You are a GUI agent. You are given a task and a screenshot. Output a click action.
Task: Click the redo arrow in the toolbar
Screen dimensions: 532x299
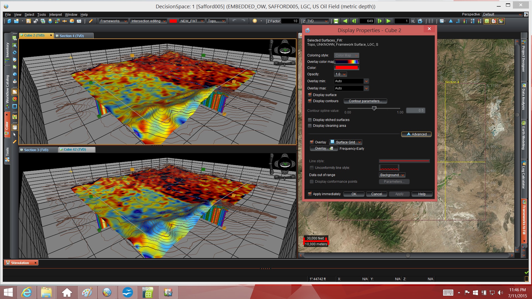[243, 21]
